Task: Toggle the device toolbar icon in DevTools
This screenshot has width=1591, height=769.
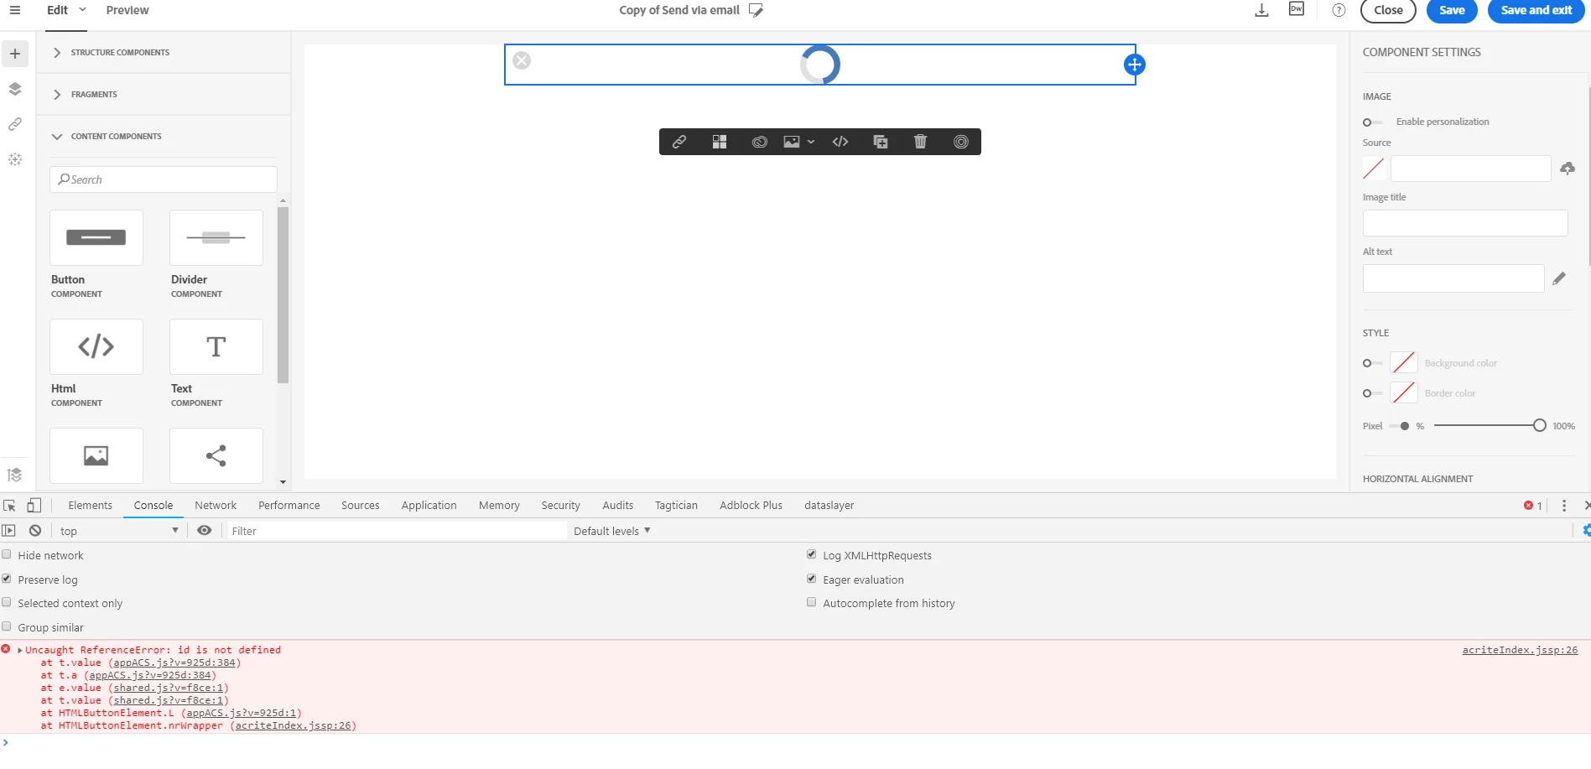Action: click(34, 505)
